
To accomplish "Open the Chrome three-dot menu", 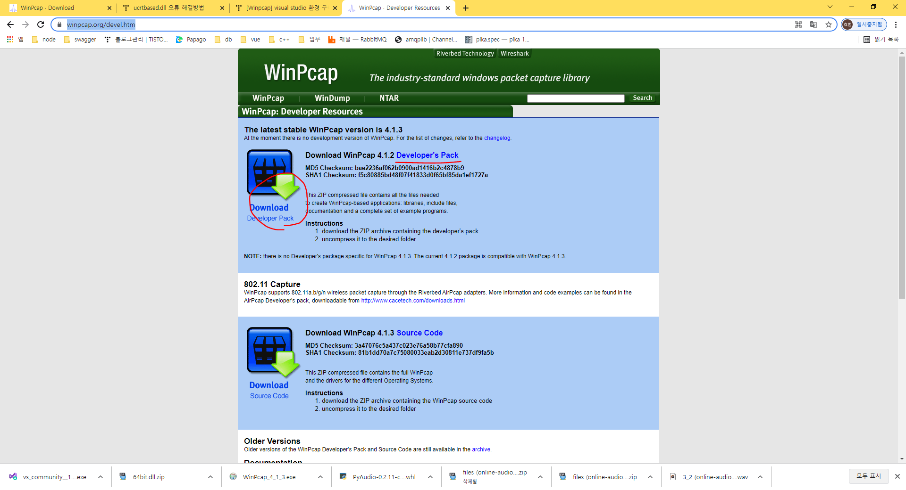I will [896, 24].
